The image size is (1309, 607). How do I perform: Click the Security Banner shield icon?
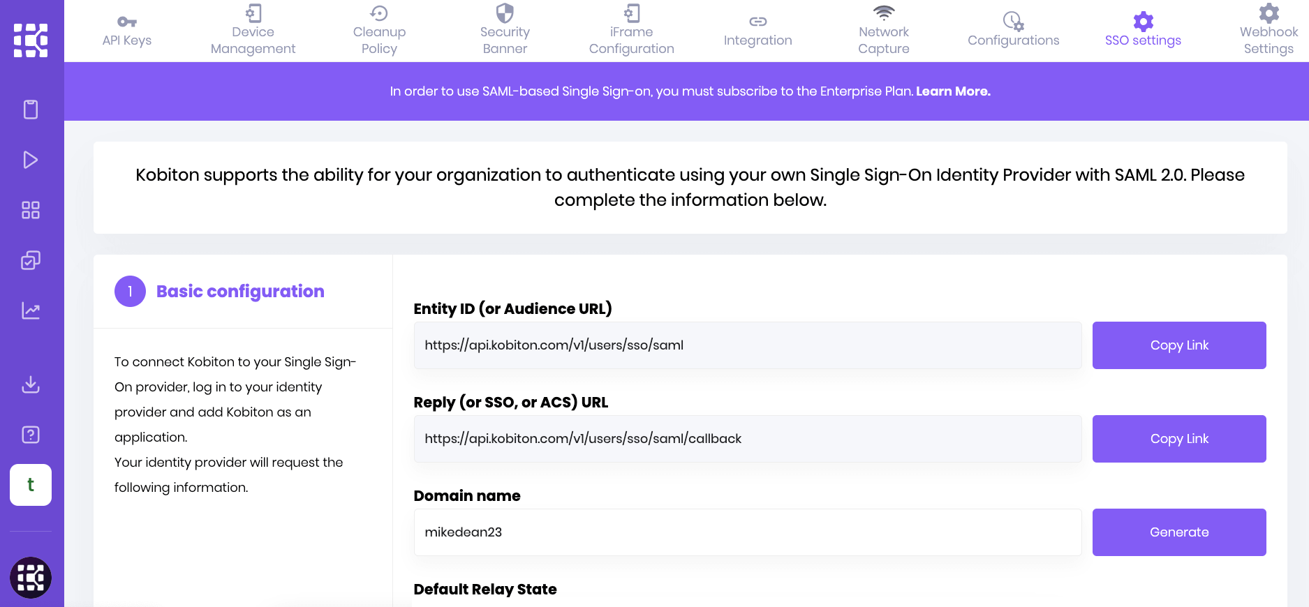point(505,13)
